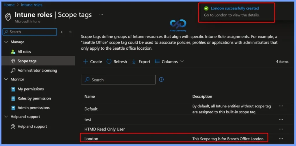Open the London scope tag
The width and height of the screenshot is (296, 146).
pyautogui.click(x=91, y=139)
